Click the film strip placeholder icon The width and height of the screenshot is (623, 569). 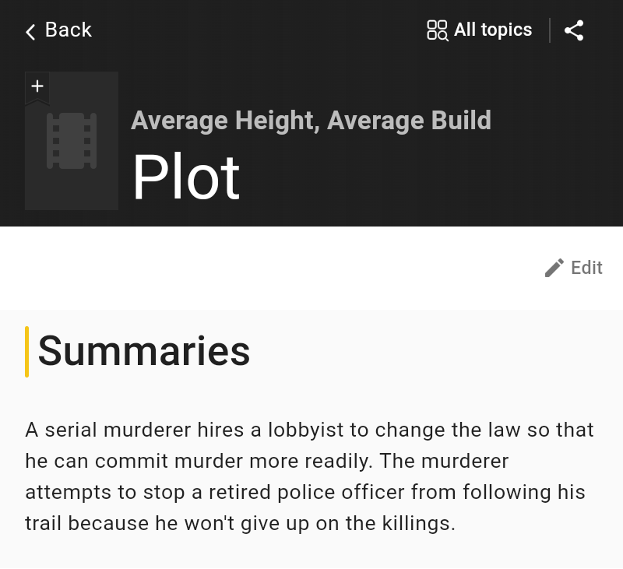pos(72,141)
